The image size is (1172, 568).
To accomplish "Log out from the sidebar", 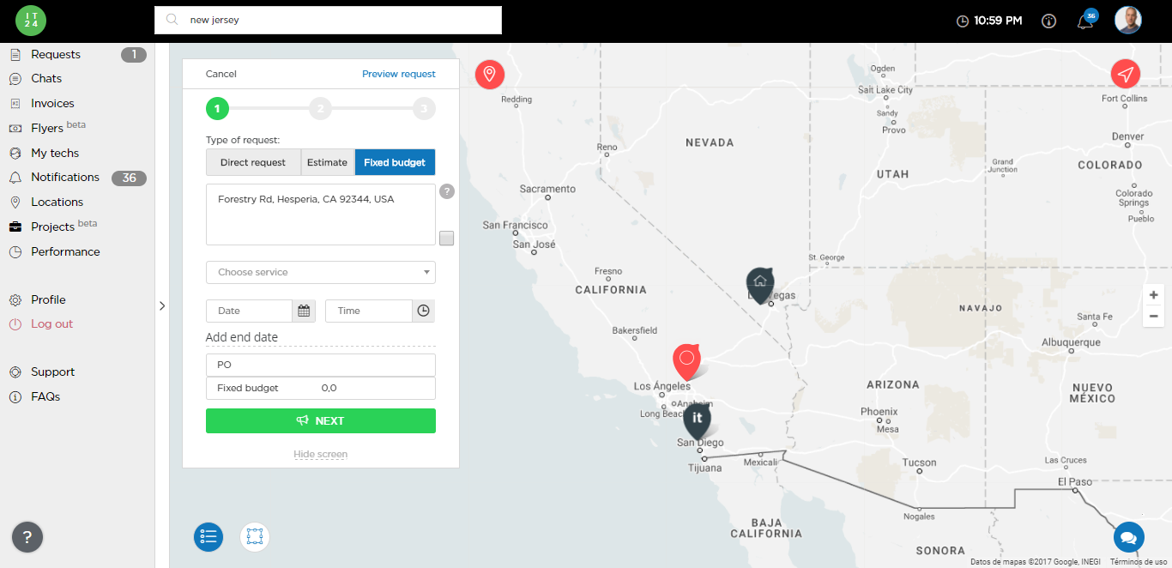I will (51, 323).
